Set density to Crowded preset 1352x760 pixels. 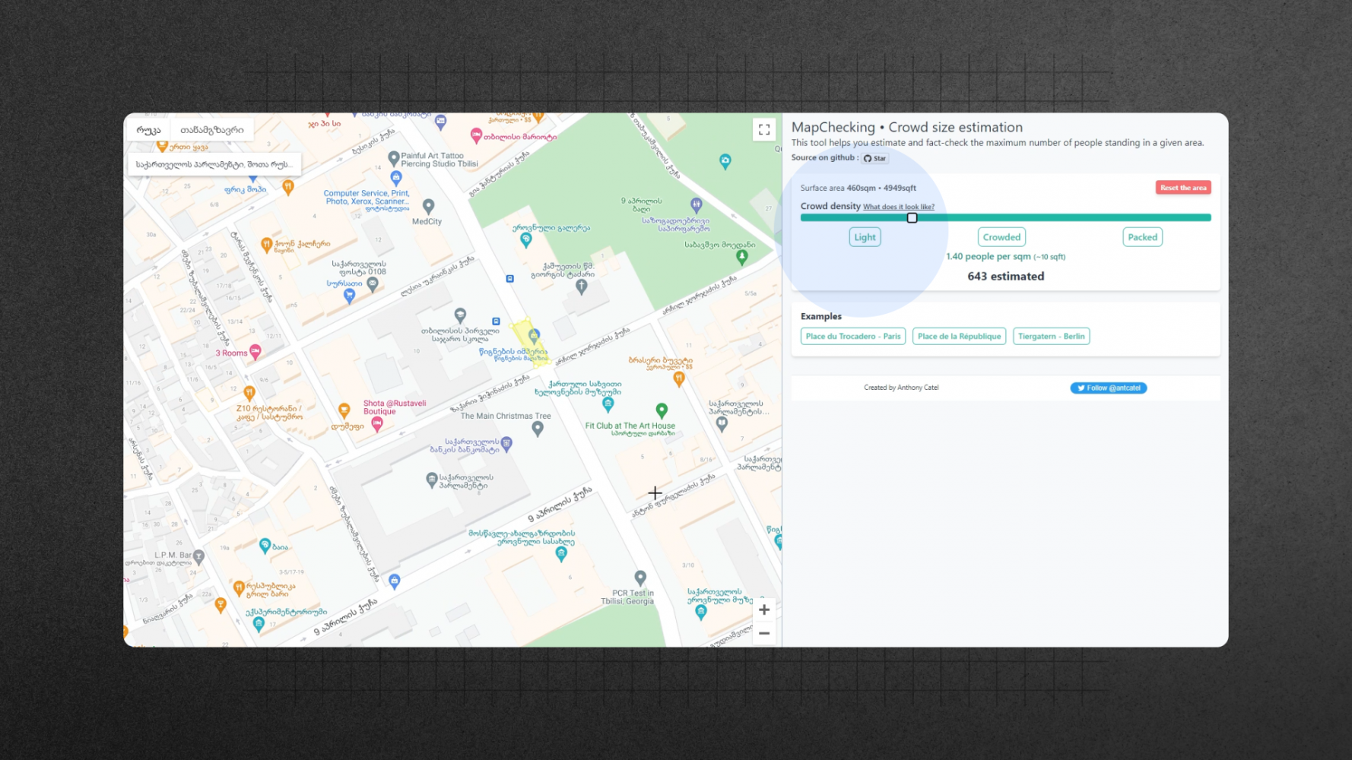(1001, 237)
